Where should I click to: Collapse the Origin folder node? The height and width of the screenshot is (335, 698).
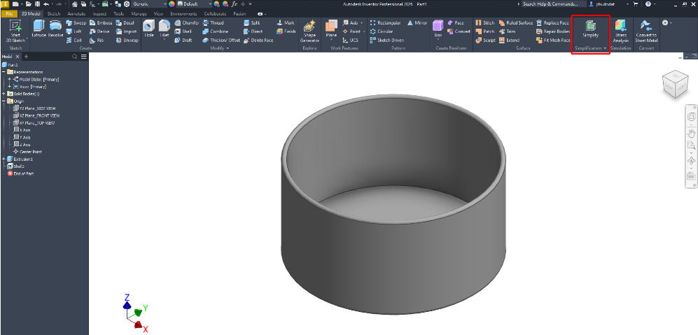click(x=4, y=101)
